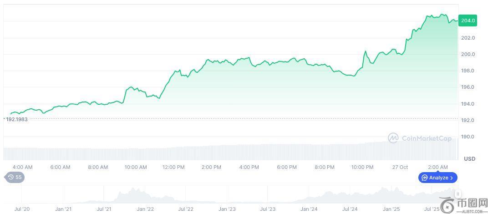Viewport: 488px width, 214px height.
Task: Open the history badge showing 55
Action: click(x=15, y=177)
